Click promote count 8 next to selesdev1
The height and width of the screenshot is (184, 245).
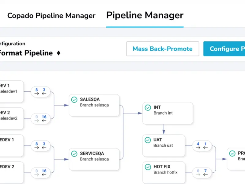36,90
